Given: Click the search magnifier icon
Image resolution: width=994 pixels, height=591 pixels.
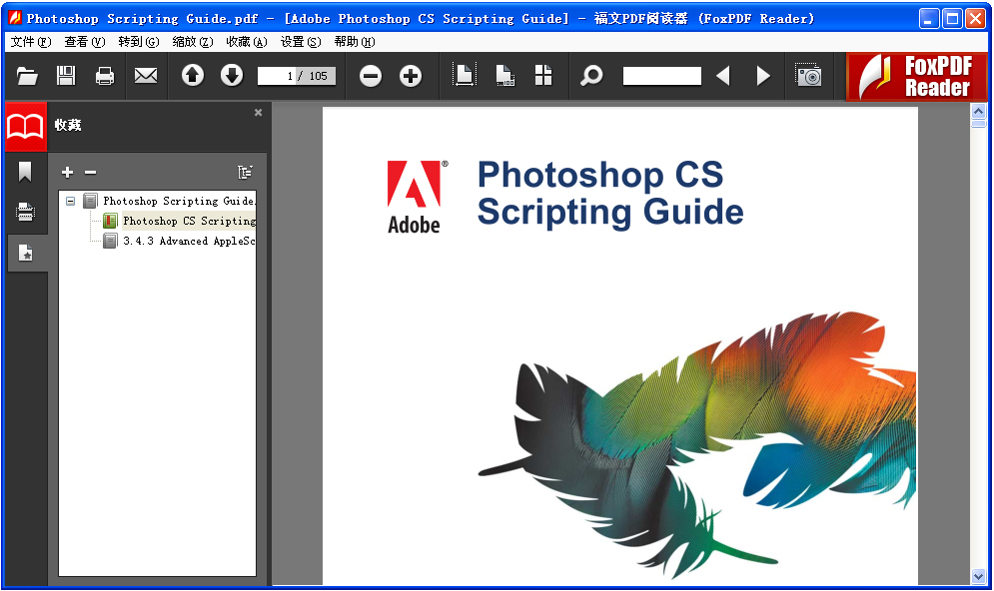Looking at the screenshot, I should point(591,76).
